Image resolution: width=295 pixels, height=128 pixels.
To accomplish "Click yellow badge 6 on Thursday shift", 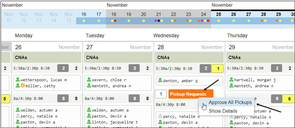I will (289, 99).
